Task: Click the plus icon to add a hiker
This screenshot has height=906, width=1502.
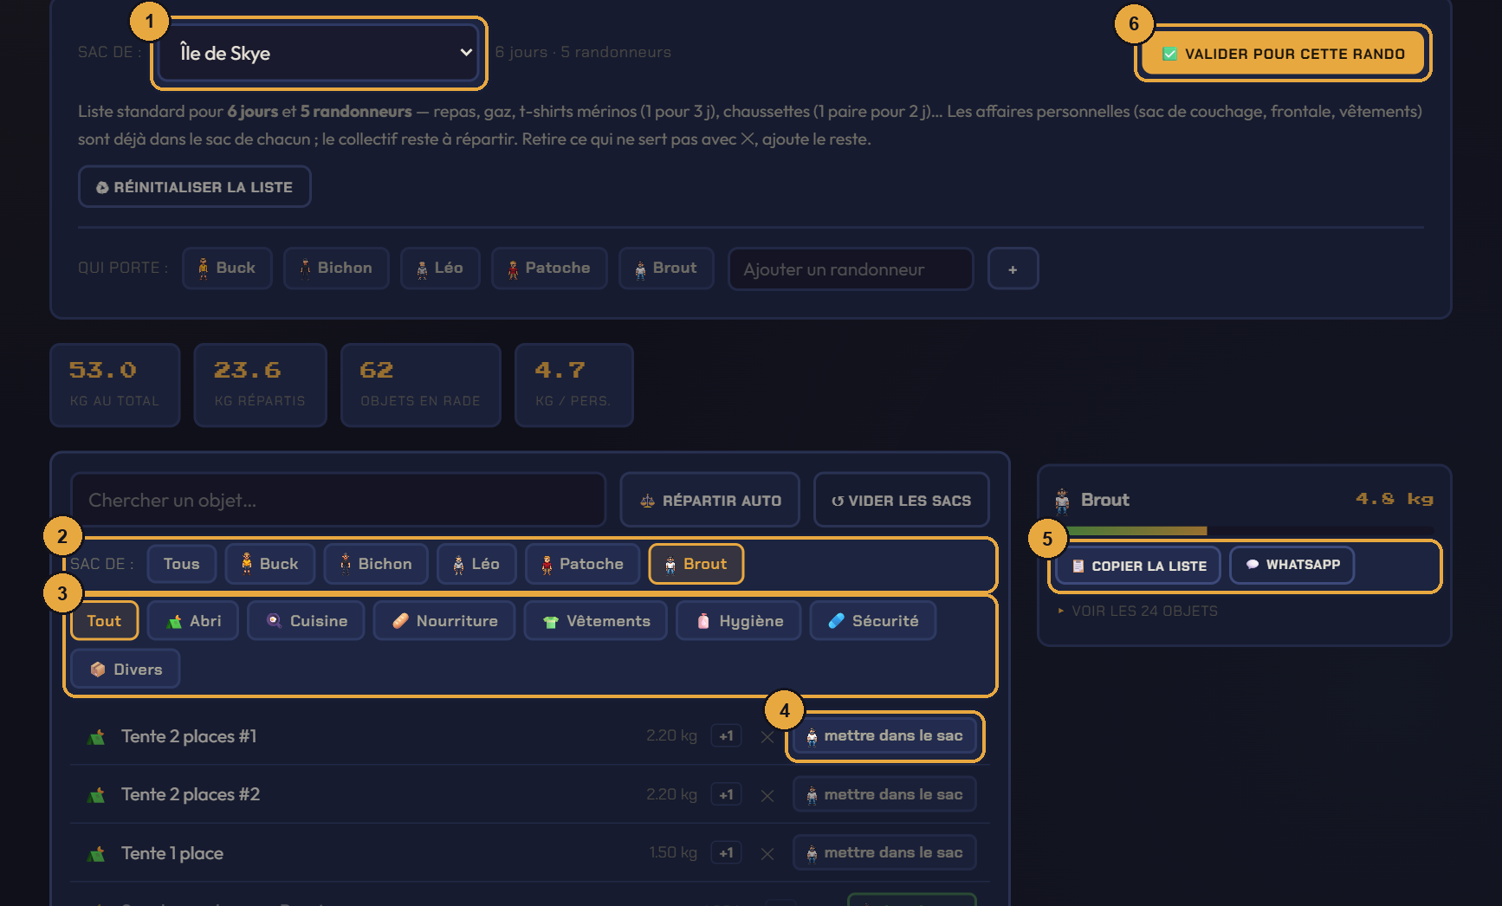Action: click(1013, 269)
